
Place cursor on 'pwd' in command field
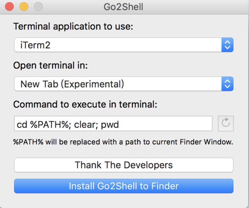click(110, 125)
